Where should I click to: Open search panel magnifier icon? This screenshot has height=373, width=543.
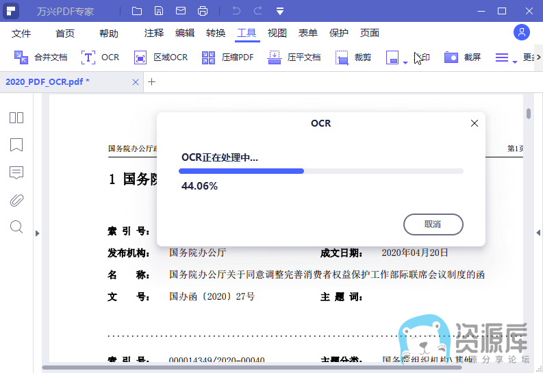point(16,227)
